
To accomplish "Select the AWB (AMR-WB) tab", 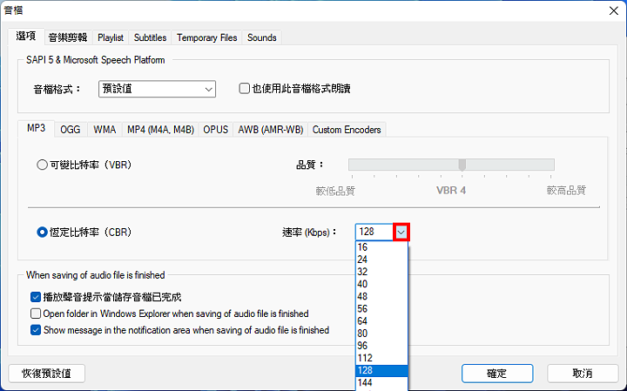I will click(x=270, y=130).
